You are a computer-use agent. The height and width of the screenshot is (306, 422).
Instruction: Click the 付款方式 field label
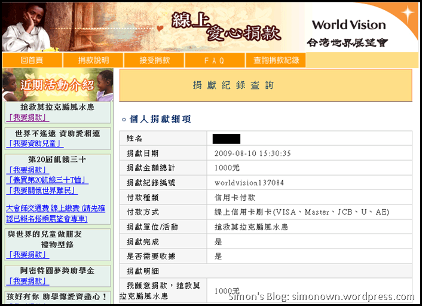tap(143, 212)
